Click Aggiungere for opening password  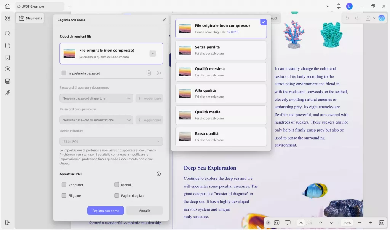[149, 98]
